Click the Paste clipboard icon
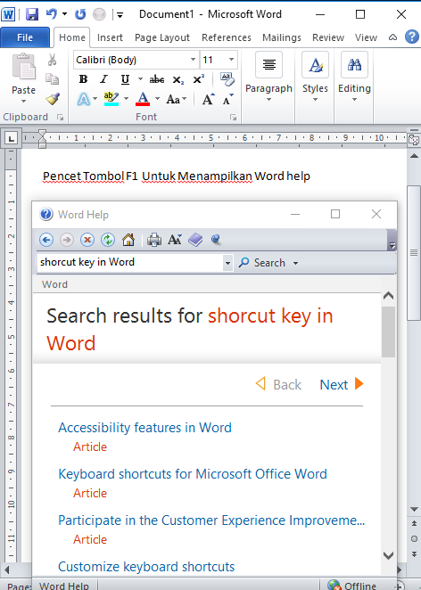Viewport: 421px width, 590px height. [x=24, y=66]
